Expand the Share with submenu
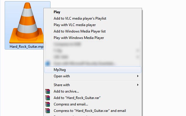Screen dimensions: 186x116 tap(93, 85)
